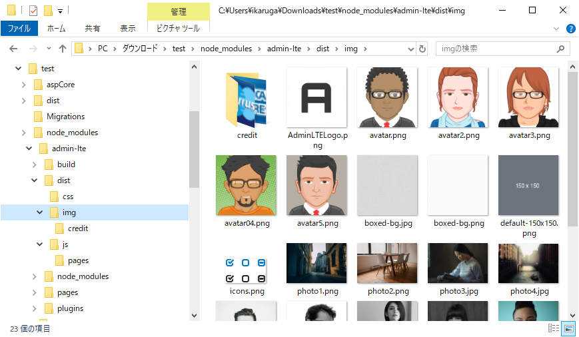
Task: Go back to the previous folder
Action: (13, 49)
